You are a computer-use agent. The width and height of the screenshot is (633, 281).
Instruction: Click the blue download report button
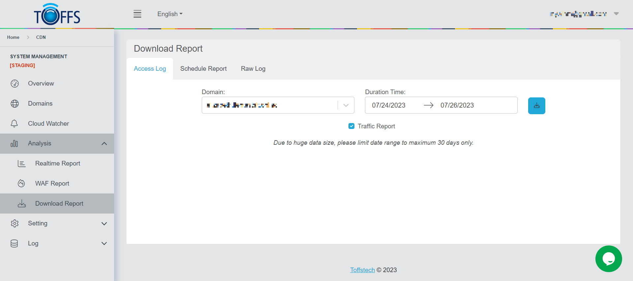(536, 106)
